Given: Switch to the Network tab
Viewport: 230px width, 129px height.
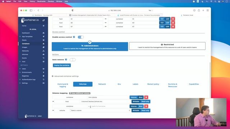Looking at the screenshot, I should click(102, 84).
